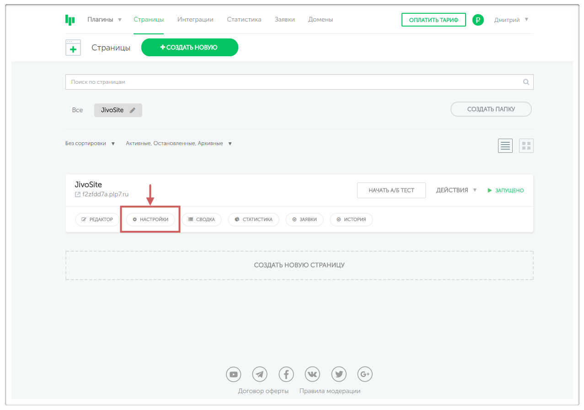
Task: Open the Без сортировки sort dropdown
Action: tap(90, 144)
